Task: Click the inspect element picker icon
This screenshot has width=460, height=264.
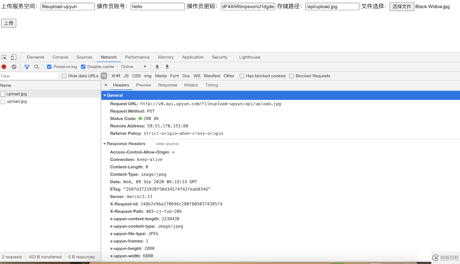Action: tap(4, 57)
